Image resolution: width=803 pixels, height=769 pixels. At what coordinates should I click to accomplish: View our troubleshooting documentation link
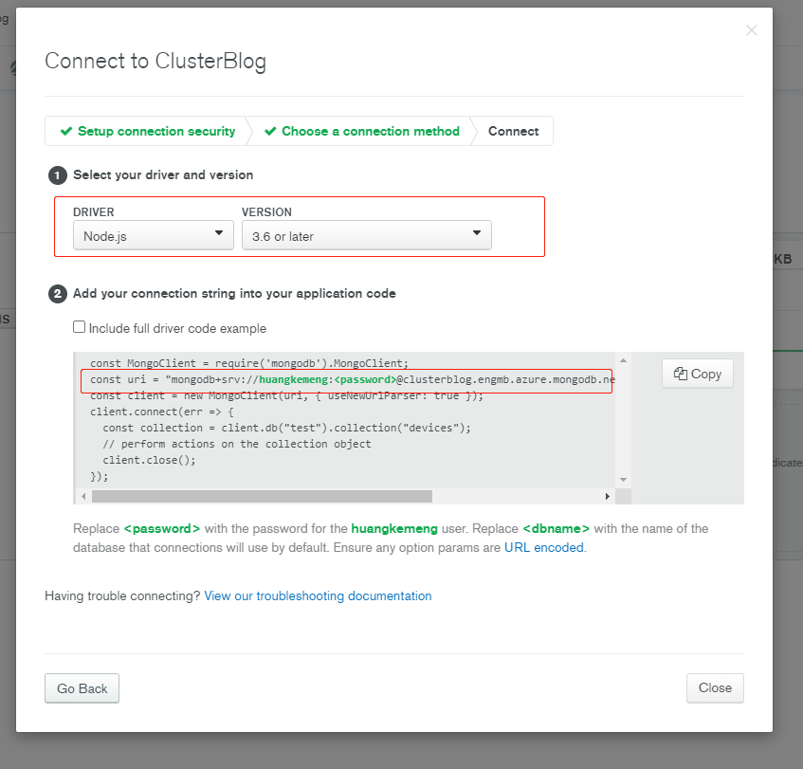pyautogui.click(x=318, y=596)
